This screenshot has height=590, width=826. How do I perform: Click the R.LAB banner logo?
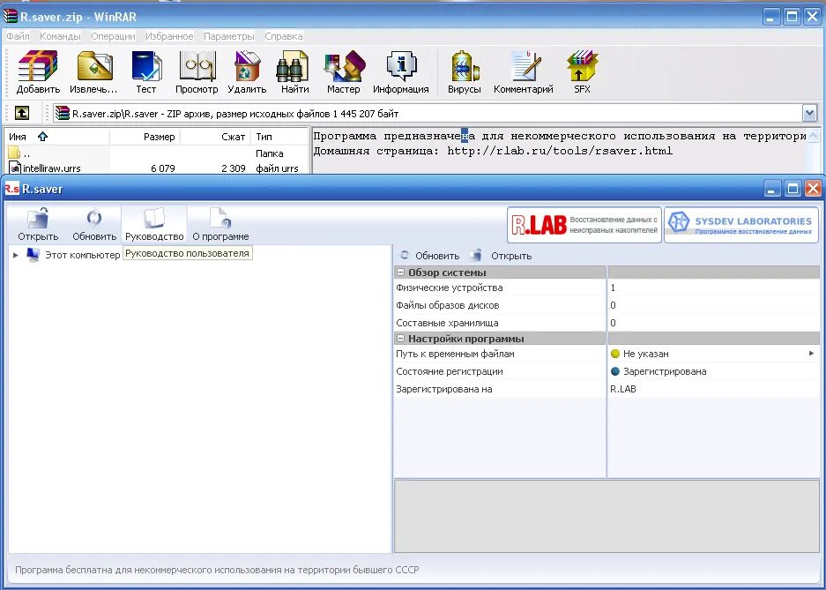pyautogui.click(x=584, y=225)
